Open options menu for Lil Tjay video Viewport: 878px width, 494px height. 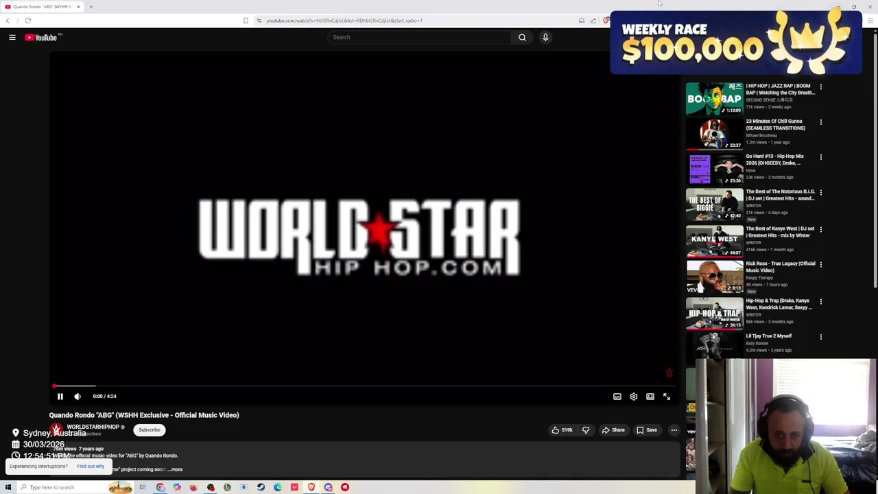tap(820, 337)
